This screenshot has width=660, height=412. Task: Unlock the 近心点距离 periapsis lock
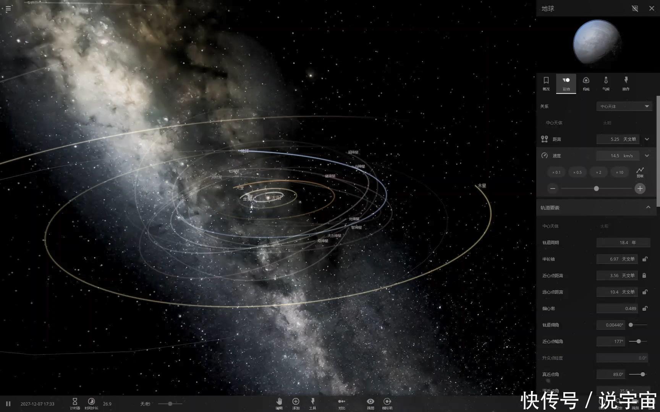pos(644,275)
